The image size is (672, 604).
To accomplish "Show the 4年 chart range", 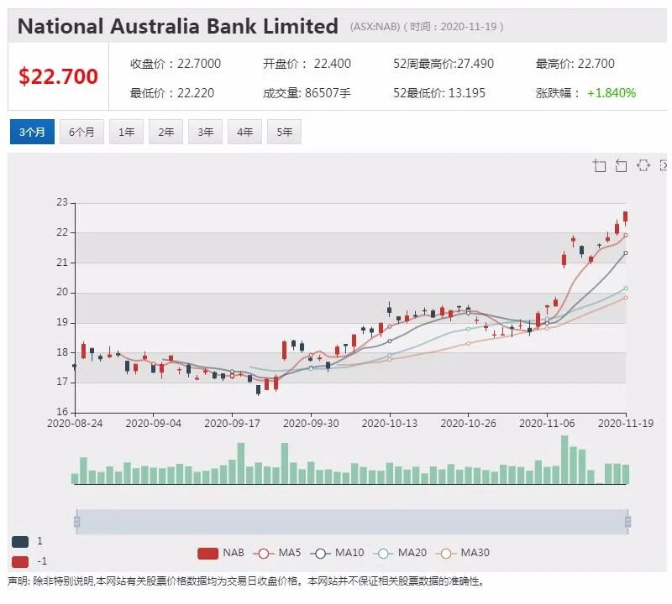I will pos(244,132).
